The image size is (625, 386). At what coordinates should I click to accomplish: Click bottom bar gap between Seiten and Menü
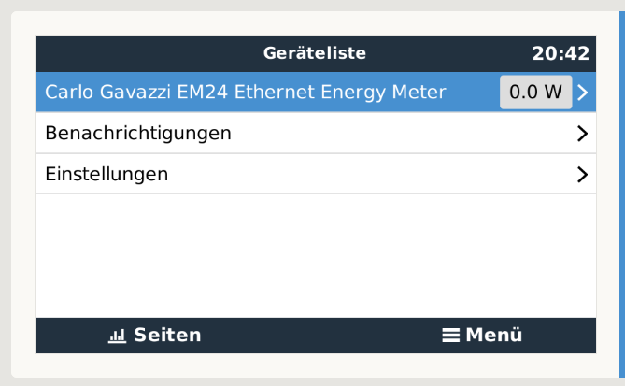321,336
